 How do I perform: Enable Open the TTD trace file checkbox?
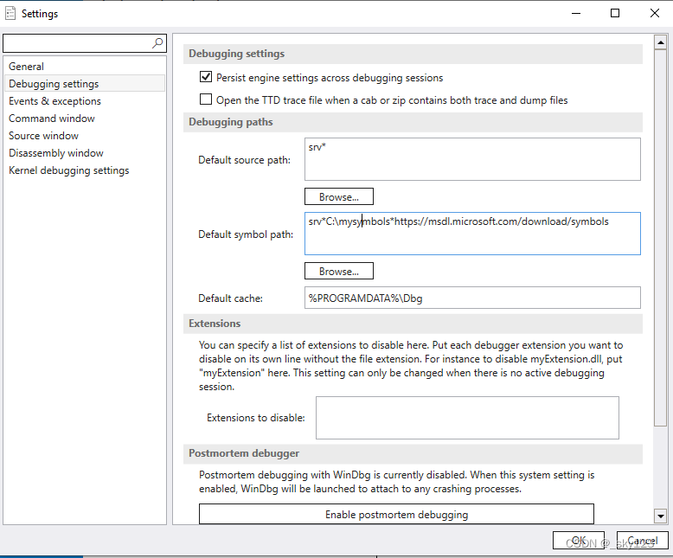click(x=206, y=99)
